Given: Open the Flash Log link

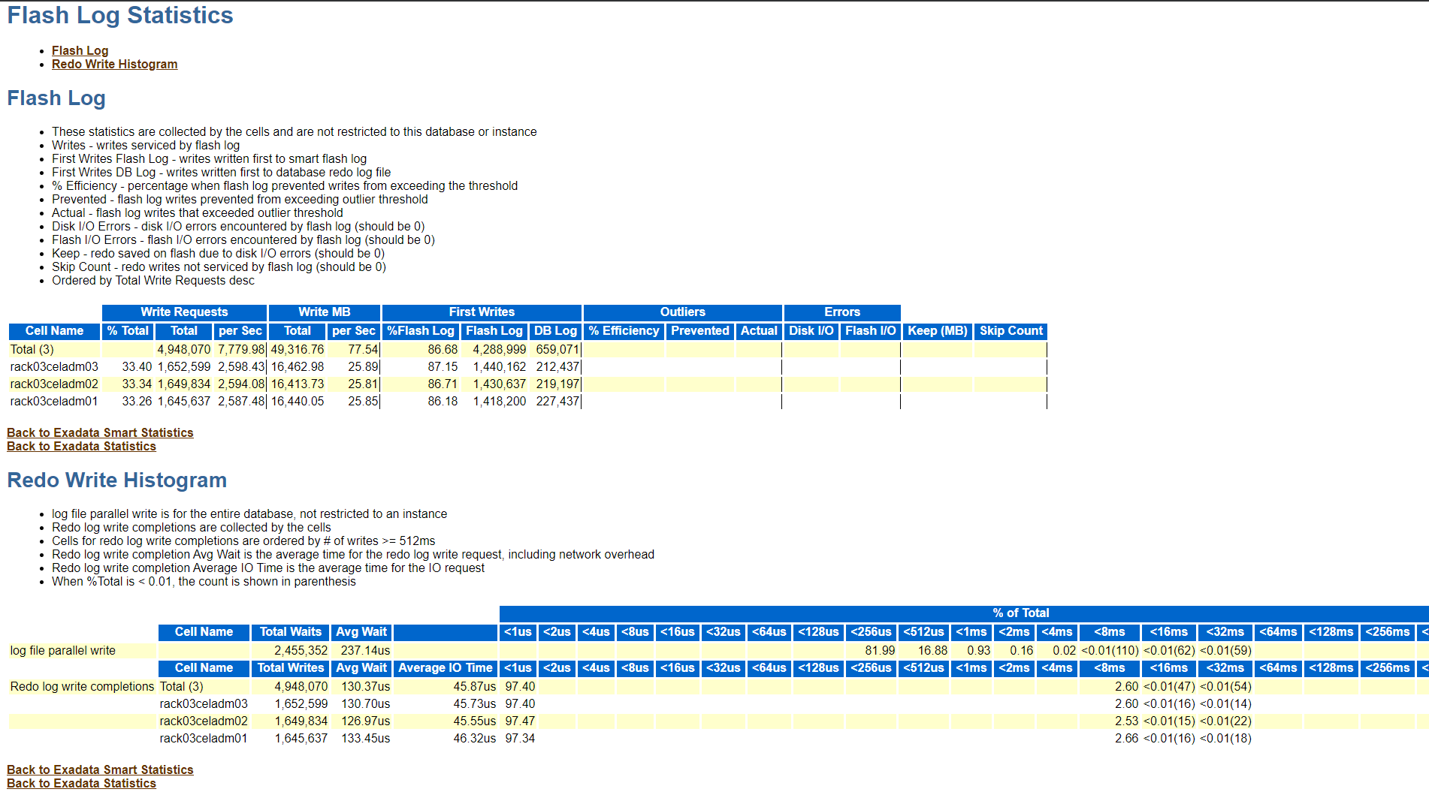Looking at the screenshot, I should tap(80, 50).
